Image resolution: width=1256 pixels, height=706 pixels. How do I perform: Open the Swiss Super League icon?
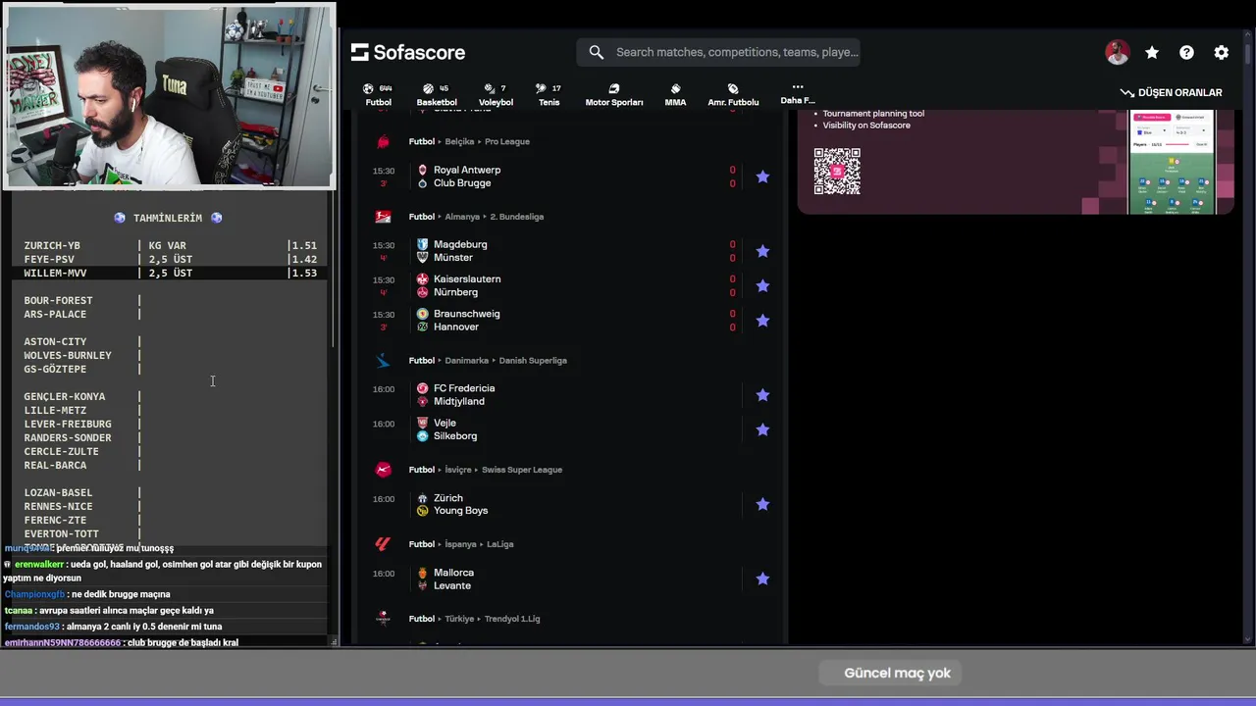[384, 470]
